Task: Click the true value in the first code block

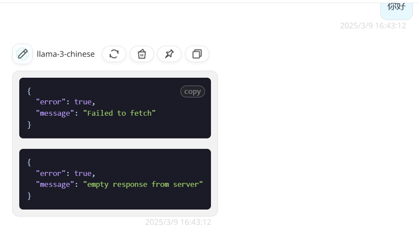Action: [83, 102]
